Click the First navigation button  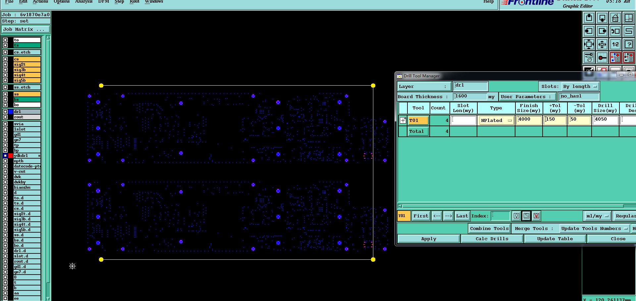point(421,216)
